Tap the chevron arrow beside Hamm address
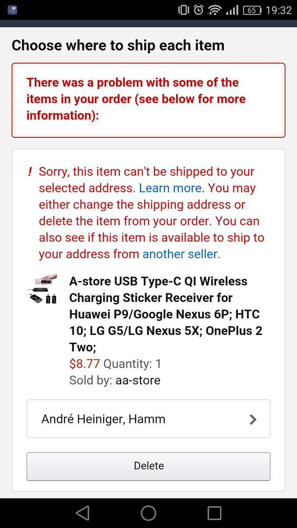This screenshot has width=297, height=528. [x=253, y=419]
